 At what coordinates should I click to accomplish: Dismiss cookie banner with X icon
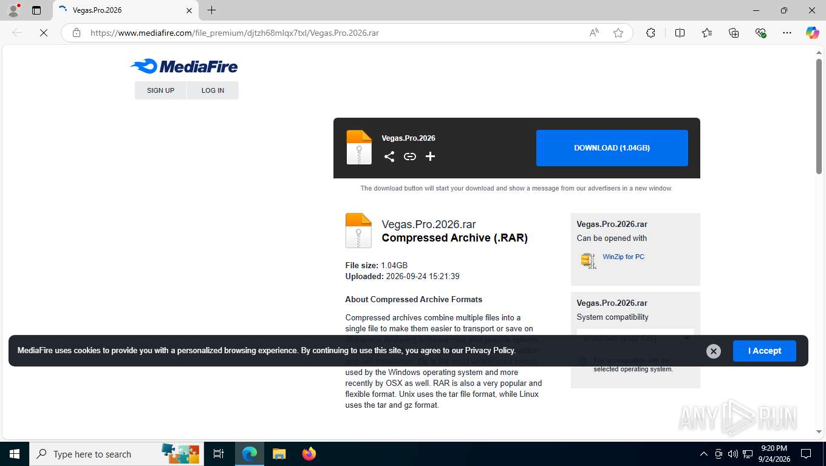[714, 351]
